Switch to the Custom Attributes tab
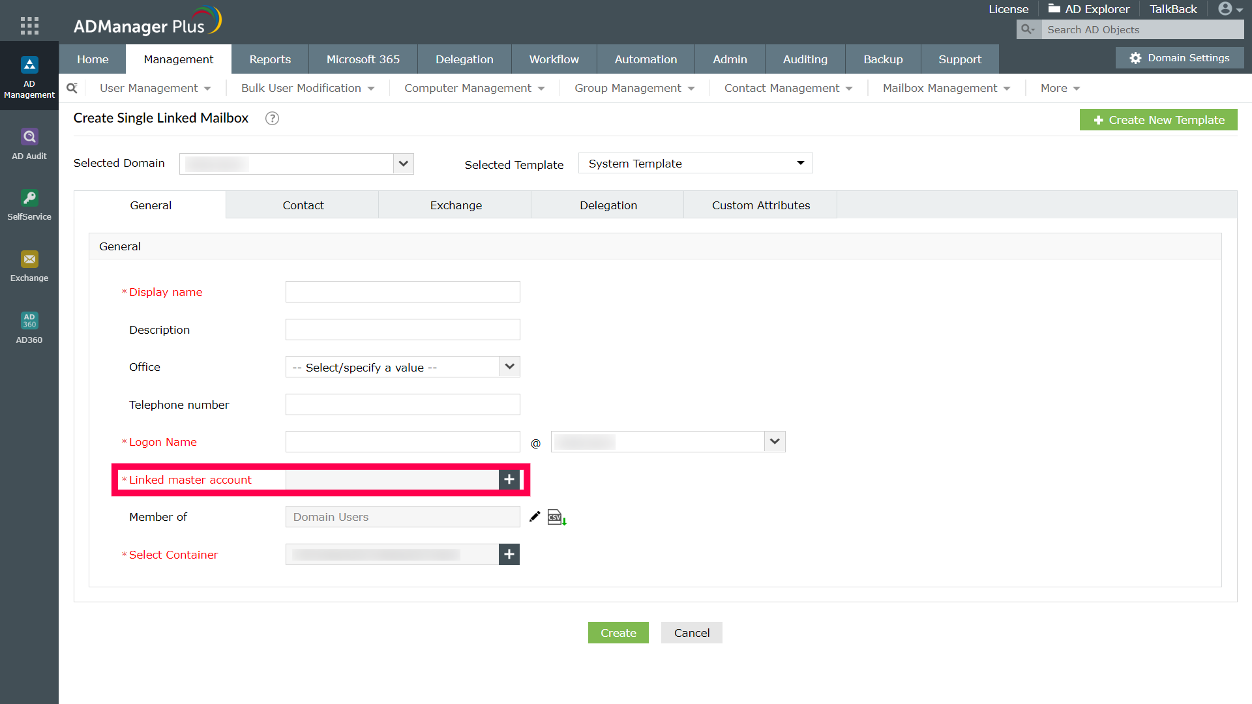This screenshot has height=704, width=1252. (x=760, y=205)
